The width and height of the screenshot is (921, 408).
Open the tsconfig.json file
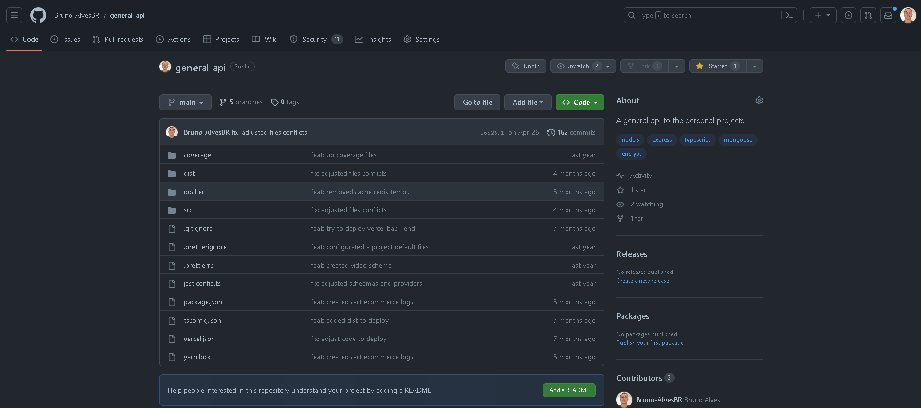click(x=203, y=321)
